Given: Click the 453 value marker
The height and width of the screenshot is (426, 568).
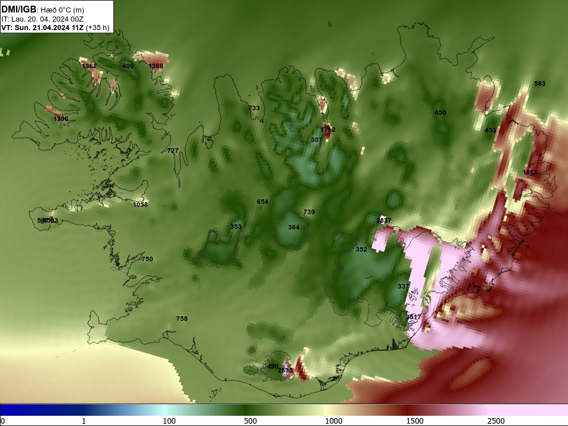Looking at the screenshot, I should point(490,130).
